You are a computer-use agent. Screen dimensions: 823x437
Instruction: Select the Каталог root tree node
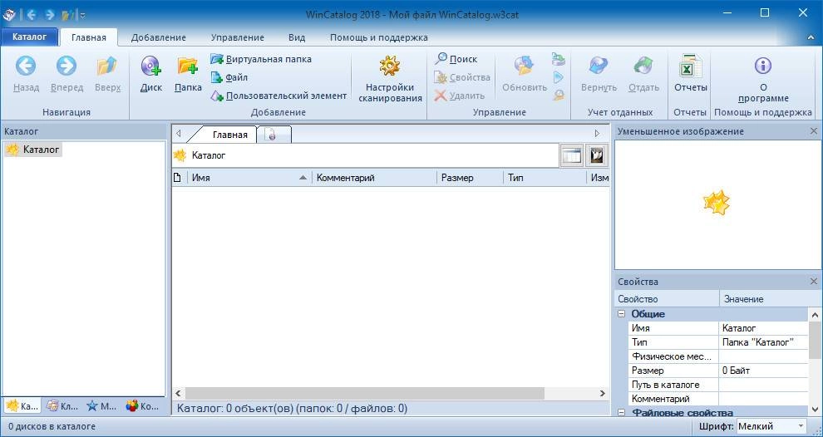[x=33, y=150]
